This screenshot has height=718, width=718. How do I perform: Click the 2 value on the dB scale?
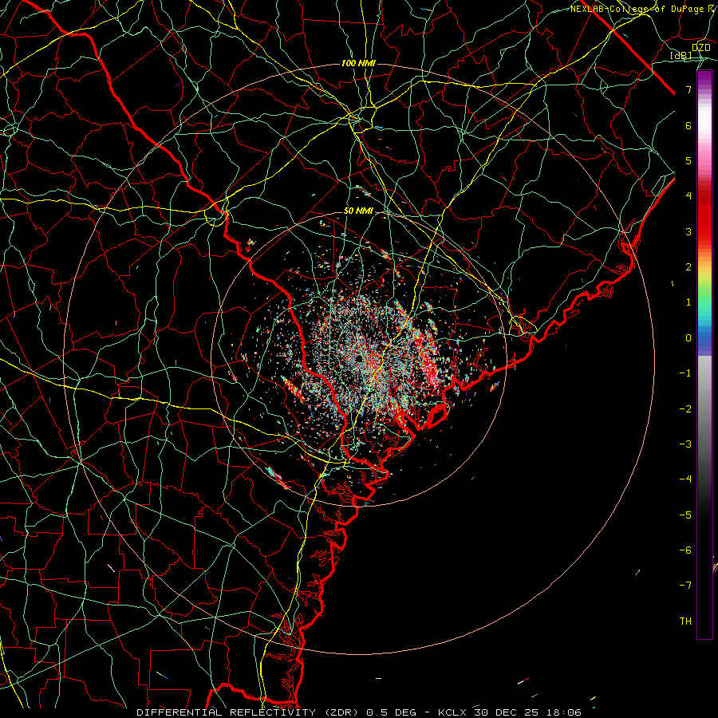(x=688, y=267)
